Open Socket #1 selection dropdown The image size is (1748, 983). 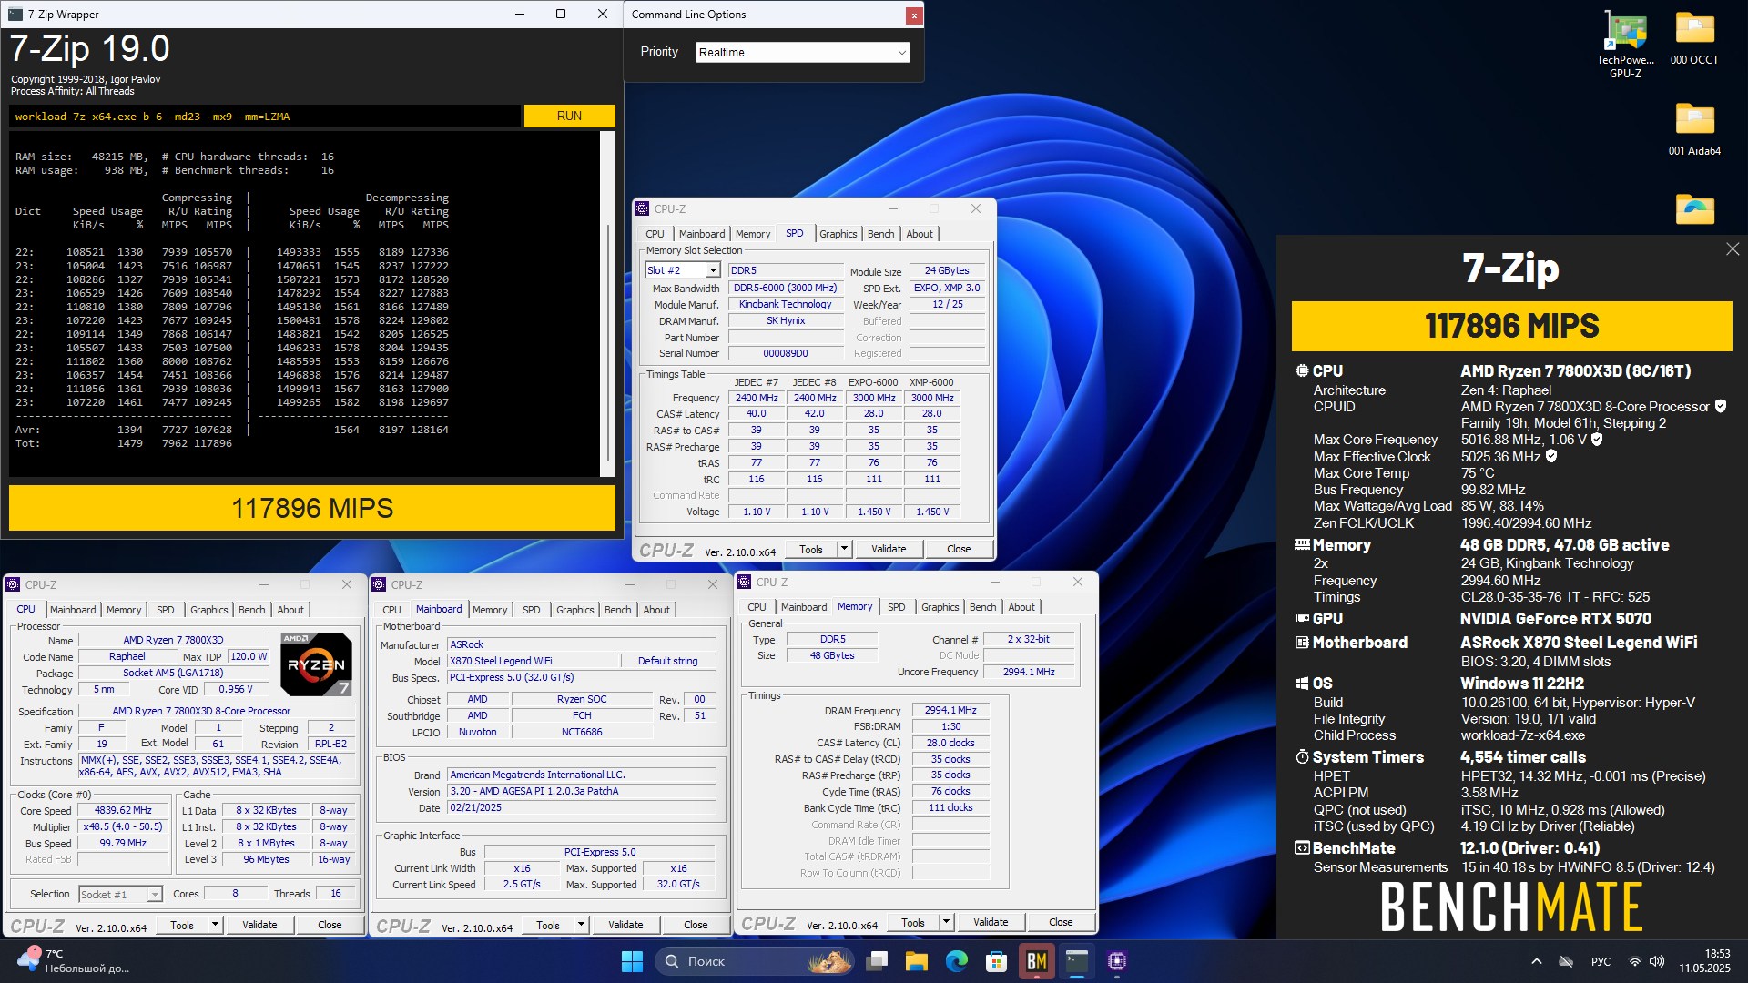(x=155, y=895)
